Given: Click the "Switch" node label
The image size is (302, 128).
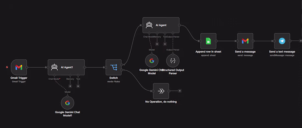Looking at the screenshot, I should pyautogui.click(x=114, y=78).
